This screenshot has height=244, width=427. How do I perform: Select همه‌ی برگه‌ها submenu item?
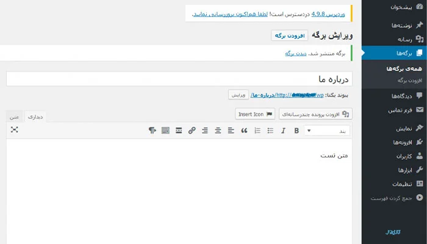click(404, 68)
